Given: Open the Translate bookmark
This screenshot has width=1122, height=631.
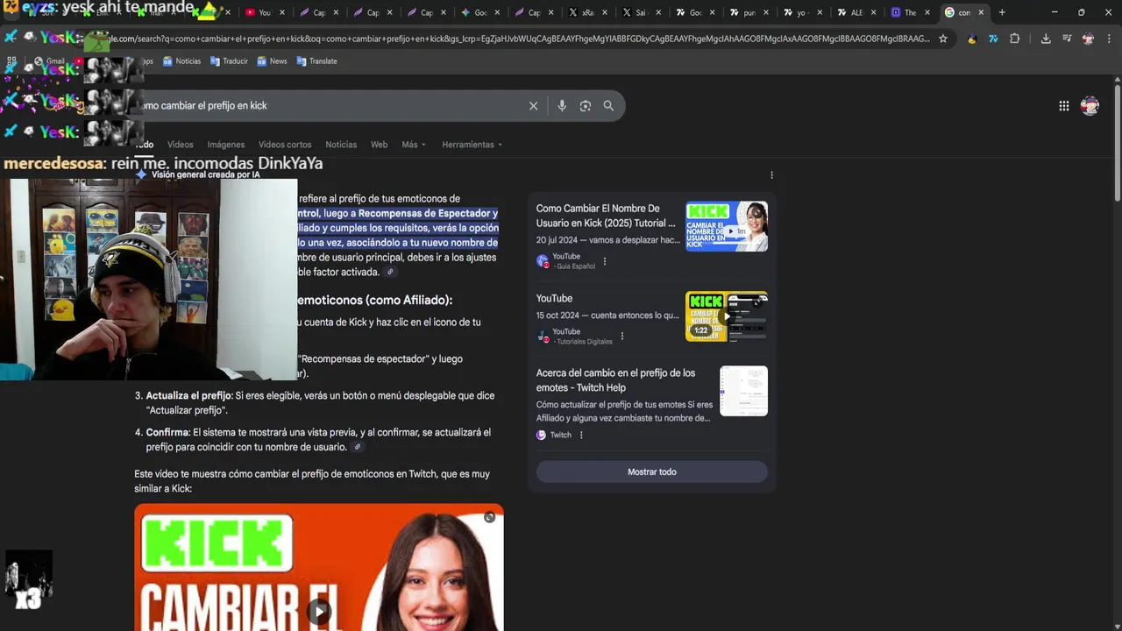Looking at the screenshot, I should (x=316, y=61).
